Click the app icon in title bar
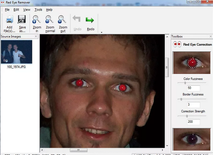This screenshot has height=155, width=213. click(2, 2)
